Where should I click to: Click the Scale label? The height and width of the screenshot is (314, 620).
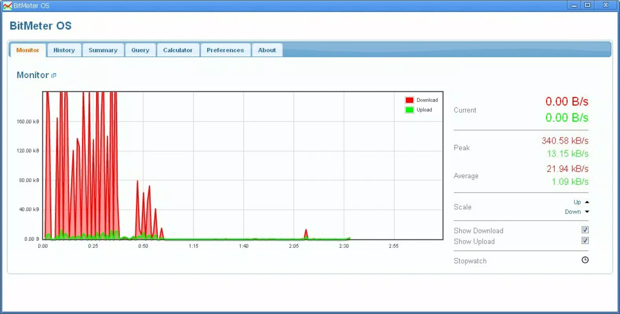click(462, 207)
